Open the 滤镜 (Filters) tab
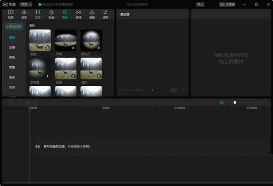The height and width of the screenshot is (186, 273). pos(92,14)
